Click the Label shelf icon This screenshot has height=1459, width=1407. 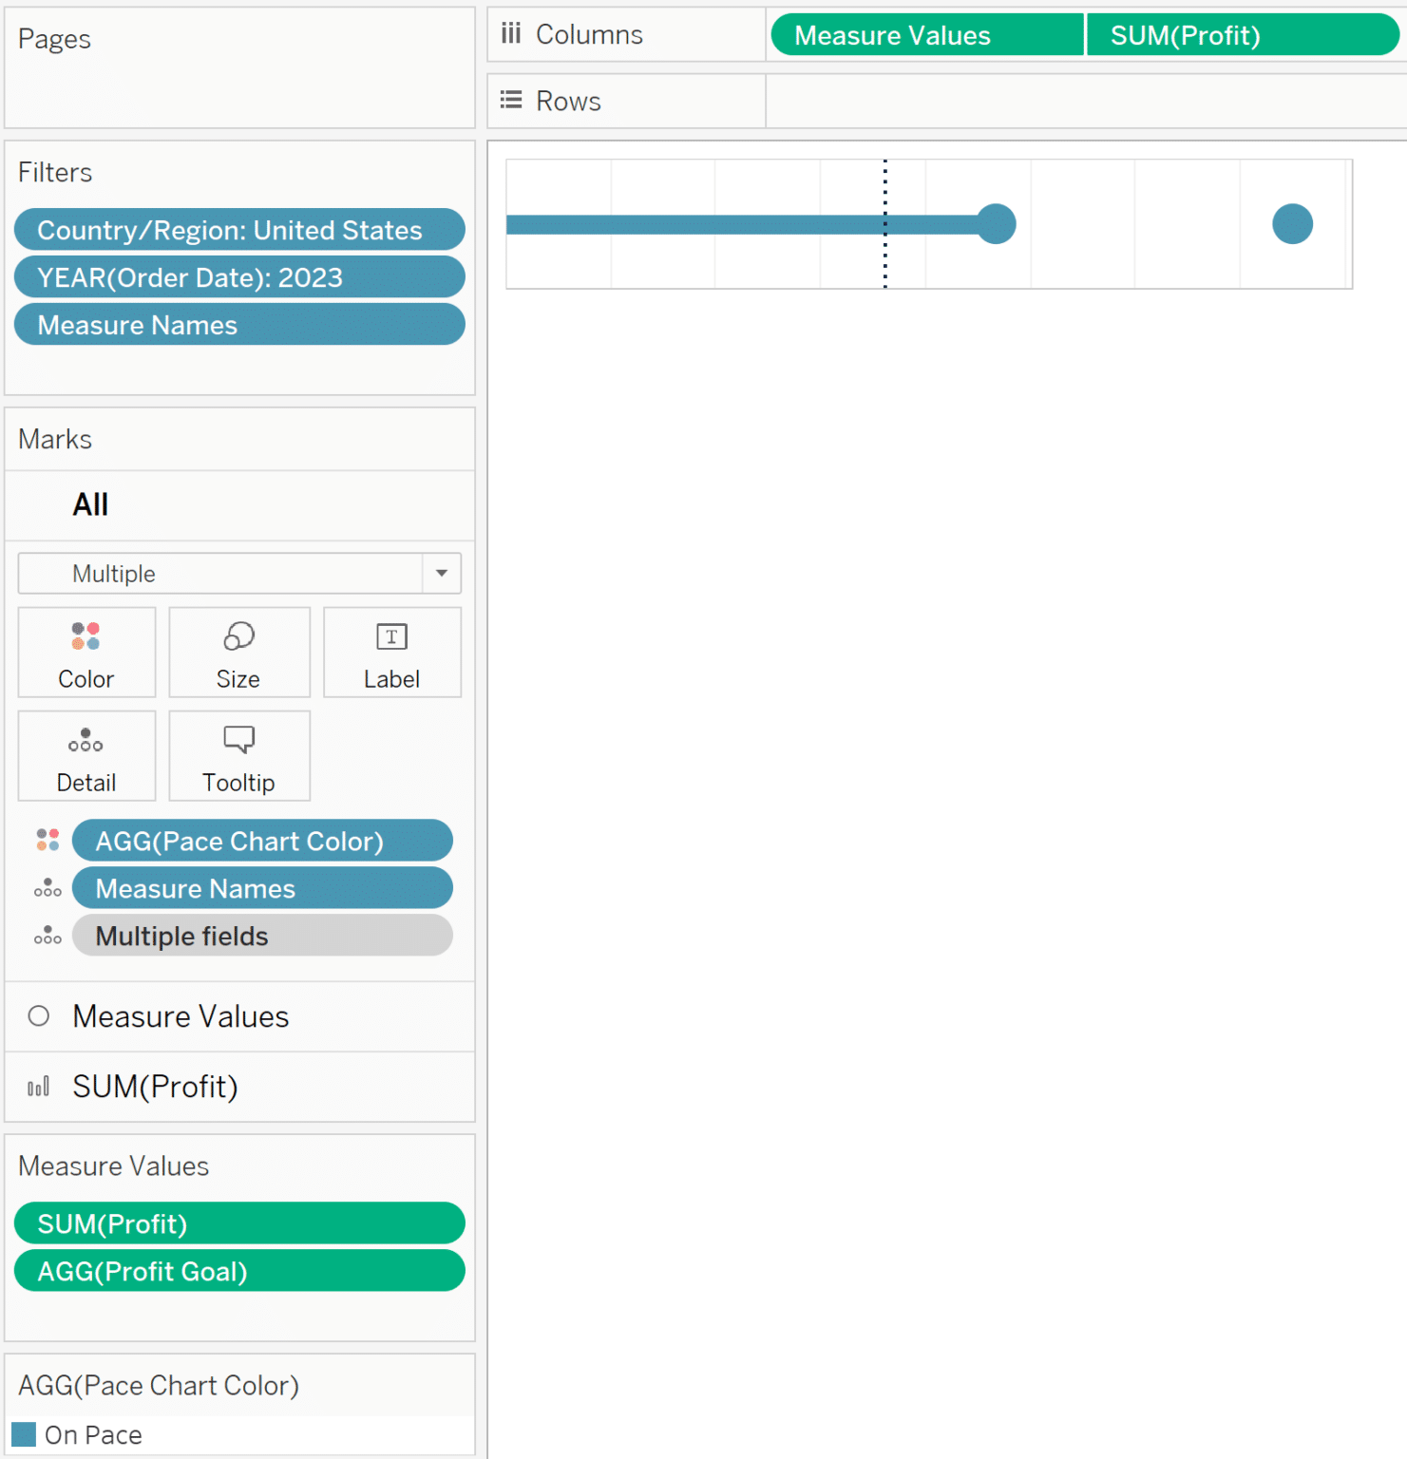tap(391, 653)
